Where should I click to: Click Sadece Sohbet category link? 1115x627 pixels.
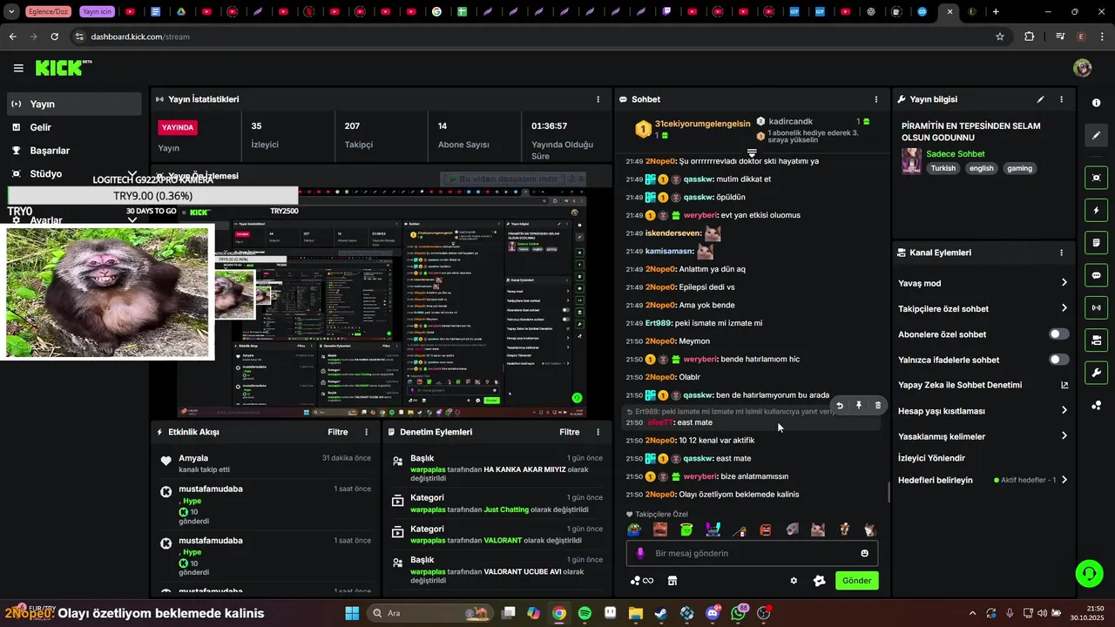(x=956, y=154)
